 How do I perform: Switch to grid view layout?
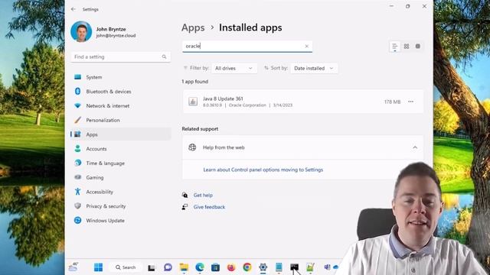click(407, 47)
